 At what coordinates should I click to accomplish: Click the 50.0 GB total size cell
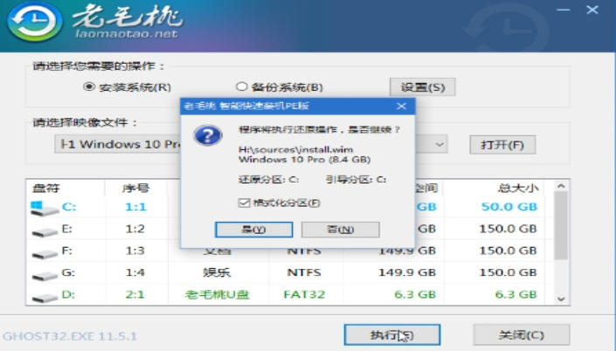click(x=509, y=207)
